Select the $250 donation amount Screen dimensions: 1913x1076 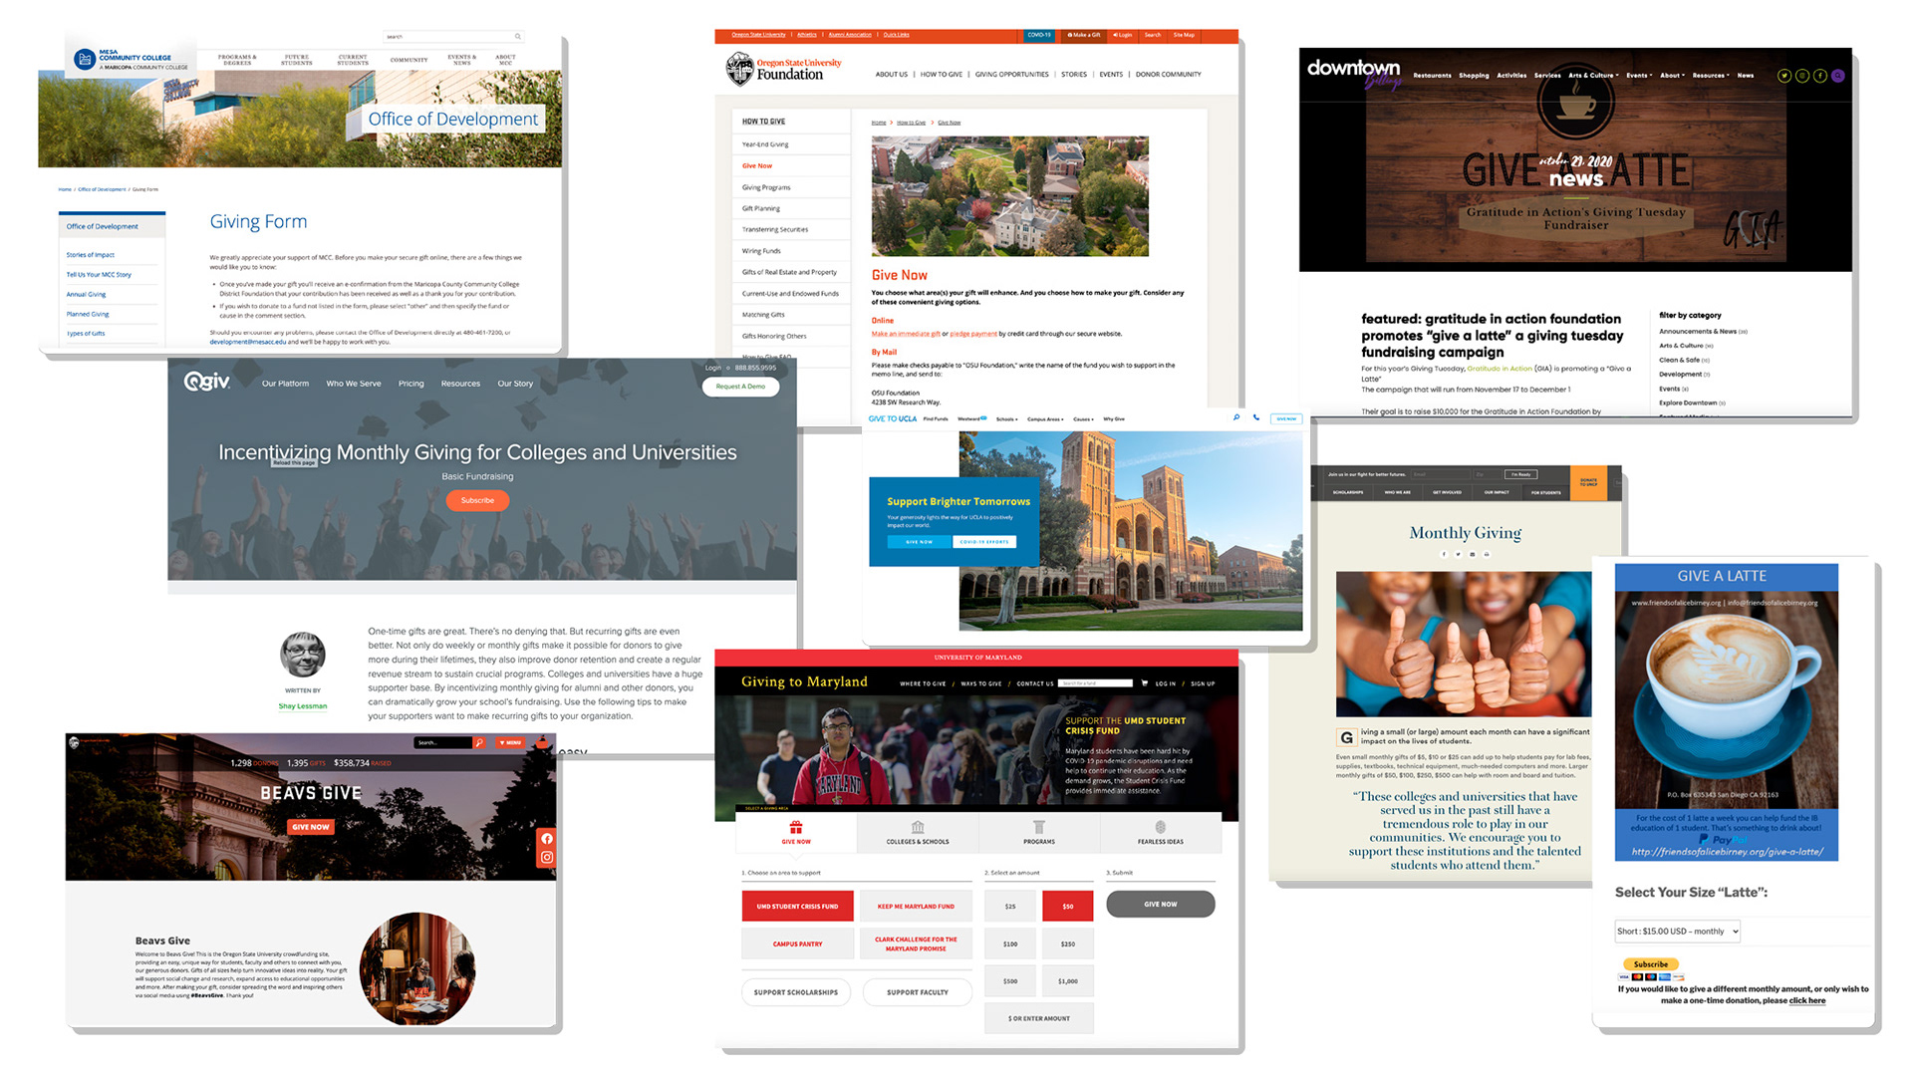coord(1068,943)
